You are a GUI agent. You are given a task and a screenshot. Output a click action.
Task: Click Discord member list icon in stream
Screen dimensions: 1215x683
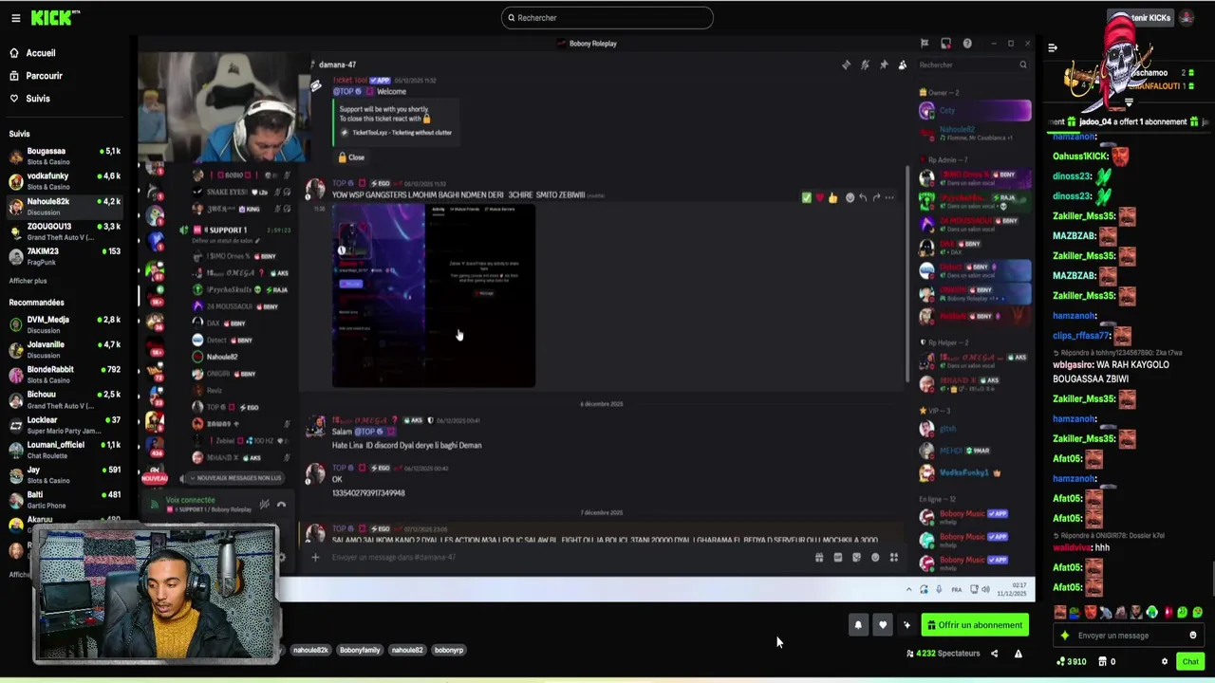(x=902, y=65)
